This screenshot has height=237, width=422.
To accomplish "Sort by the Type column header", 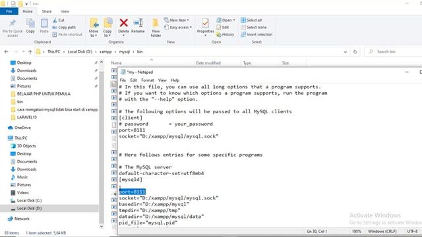I will pos(247,63).
